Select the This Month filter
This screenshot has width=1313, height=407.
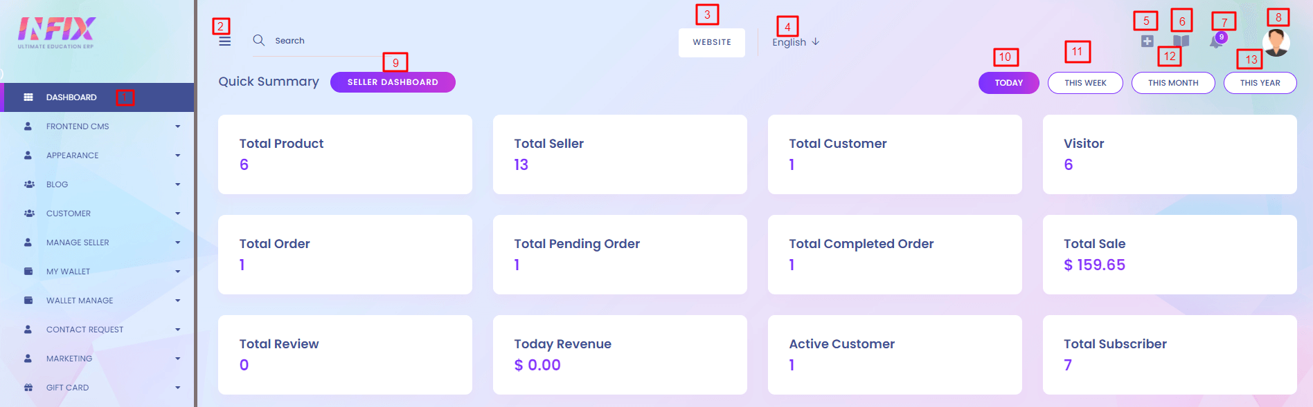tap(1172, 83)
